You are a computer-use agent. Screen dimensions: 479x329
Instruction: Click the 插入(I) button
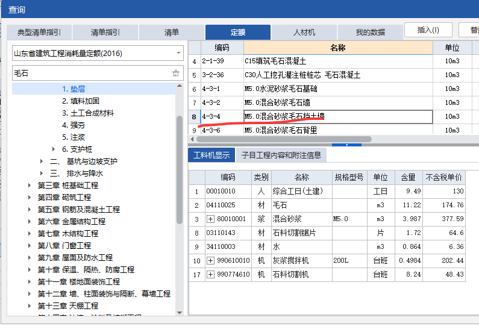(x=428, y=30)
